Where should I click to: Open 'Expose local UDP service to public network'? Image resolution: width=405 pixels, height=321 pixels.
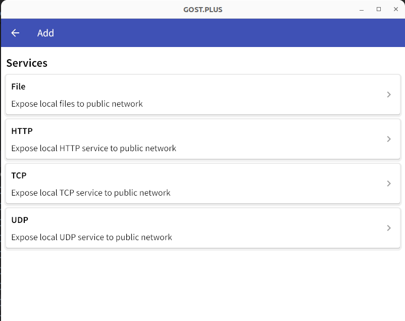click(x=92, y=238)
